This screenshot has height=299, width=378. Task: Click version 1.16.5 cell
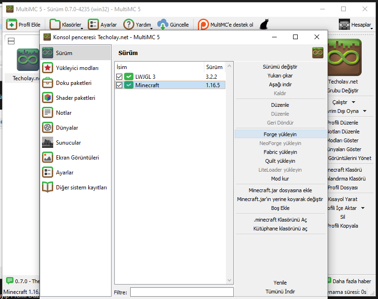point(213,85)
